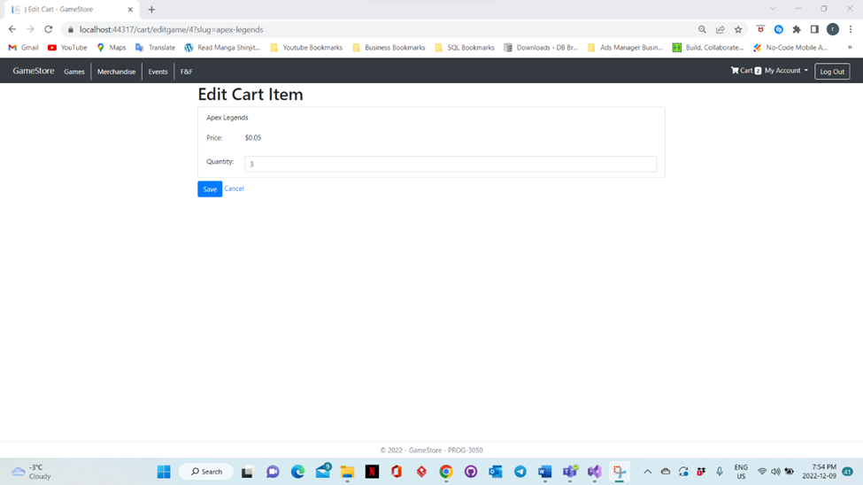Screen dimensions: 863x485
Task: Open the Read Manga bookmark
Action: pyautogui.click(x=222, y=47)
